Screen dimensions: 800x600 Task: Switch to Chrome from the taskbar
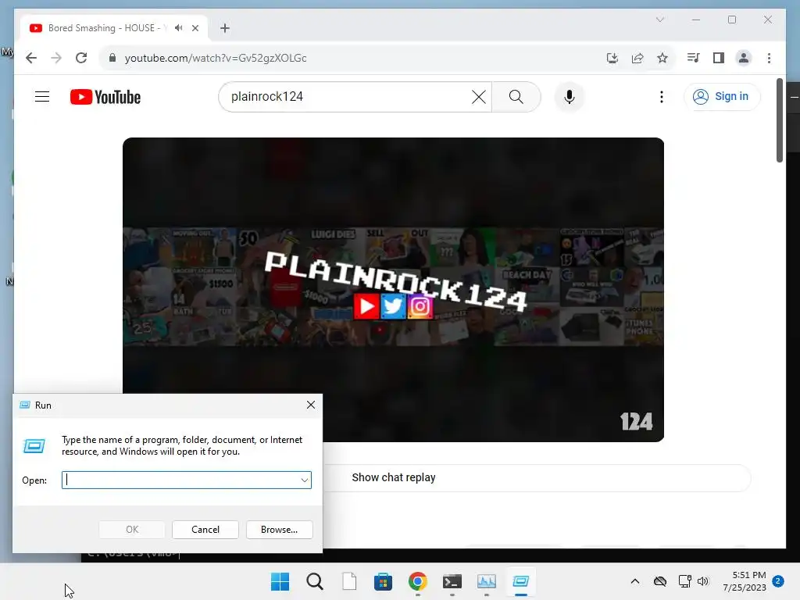[417, 581]
